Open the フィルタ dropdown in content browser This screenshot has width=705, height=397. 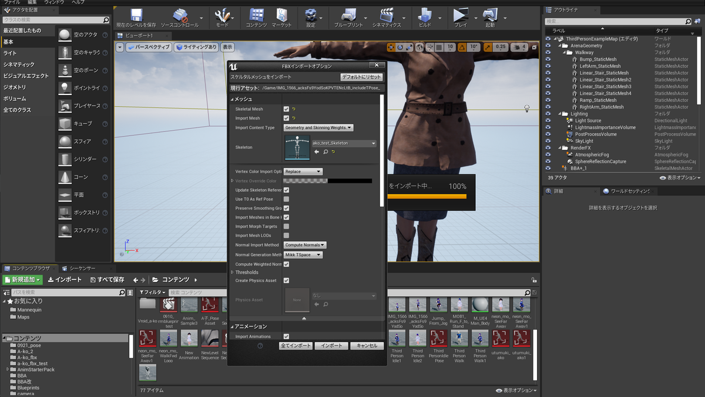[x=152, y=292]
